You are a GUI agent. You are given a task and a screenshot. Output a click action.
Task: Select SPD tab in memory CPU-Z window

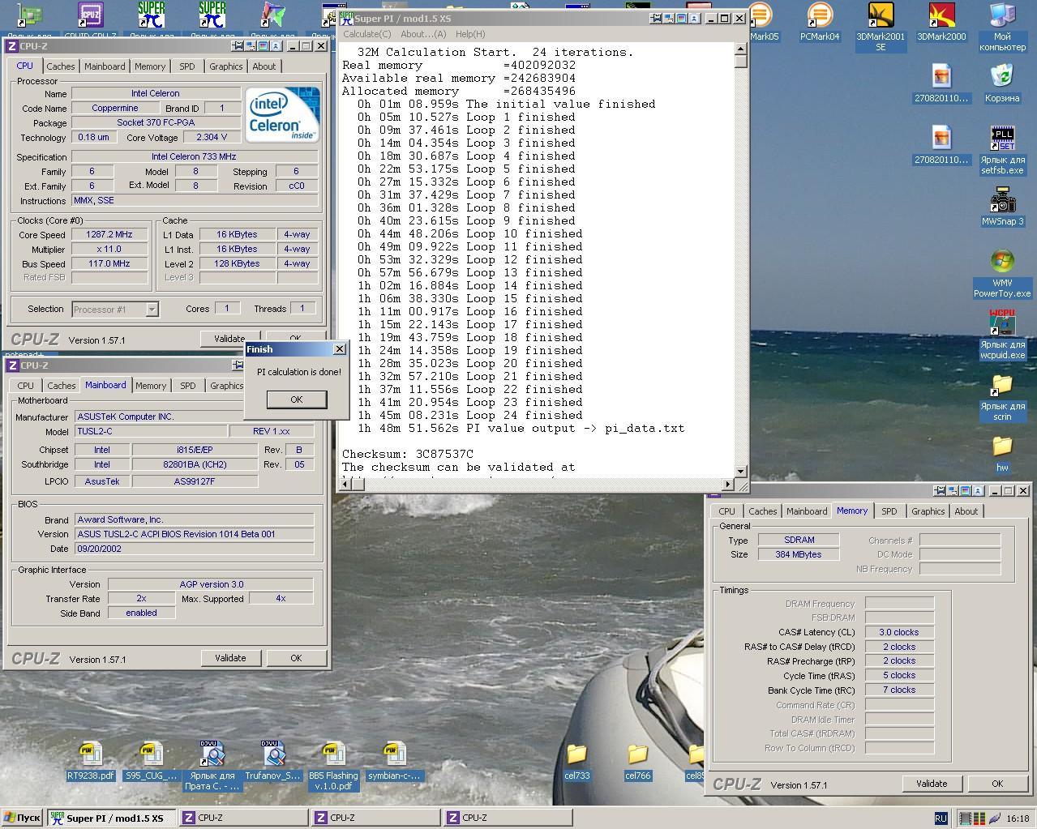[889, 511]
